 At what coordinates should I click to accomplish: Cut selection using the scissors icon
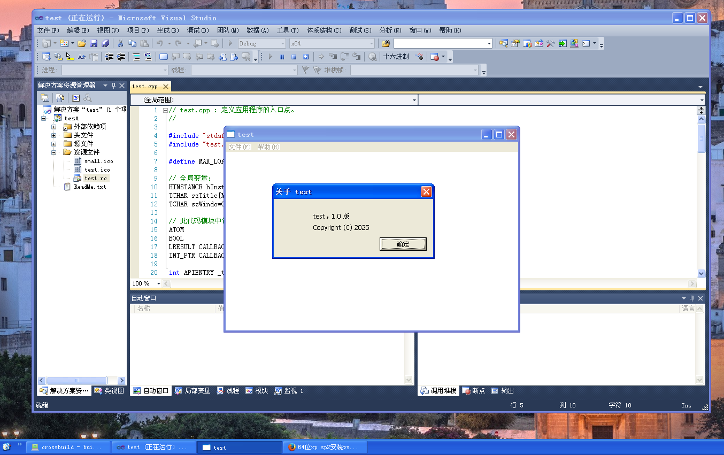[121, 43]
